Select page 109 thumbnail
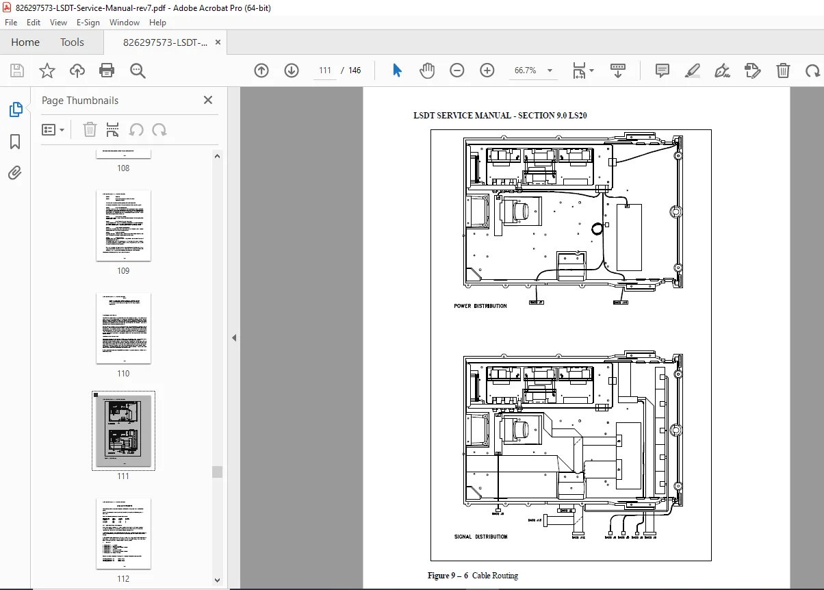 pos(123,226)
